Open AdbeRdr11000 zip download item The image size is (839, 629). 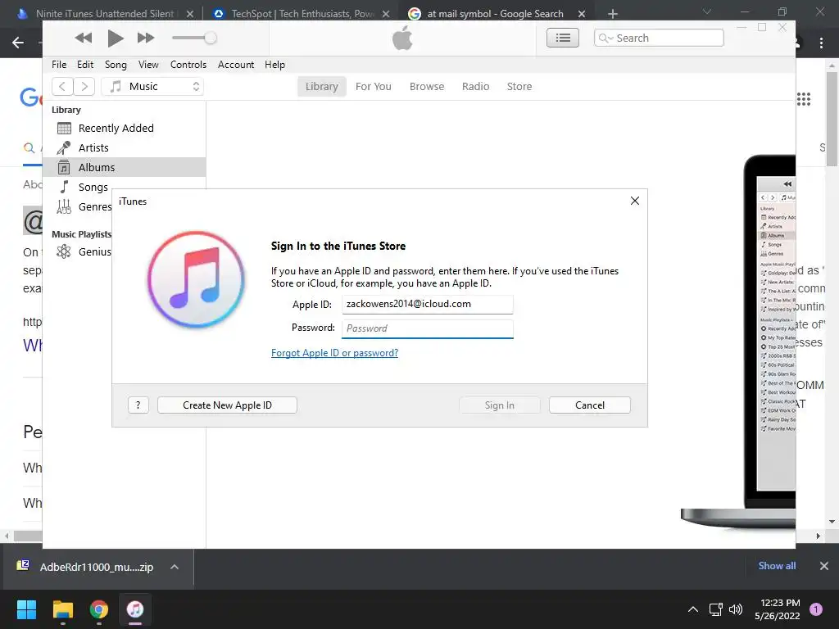pyautogui.click(x=97, y=567)
